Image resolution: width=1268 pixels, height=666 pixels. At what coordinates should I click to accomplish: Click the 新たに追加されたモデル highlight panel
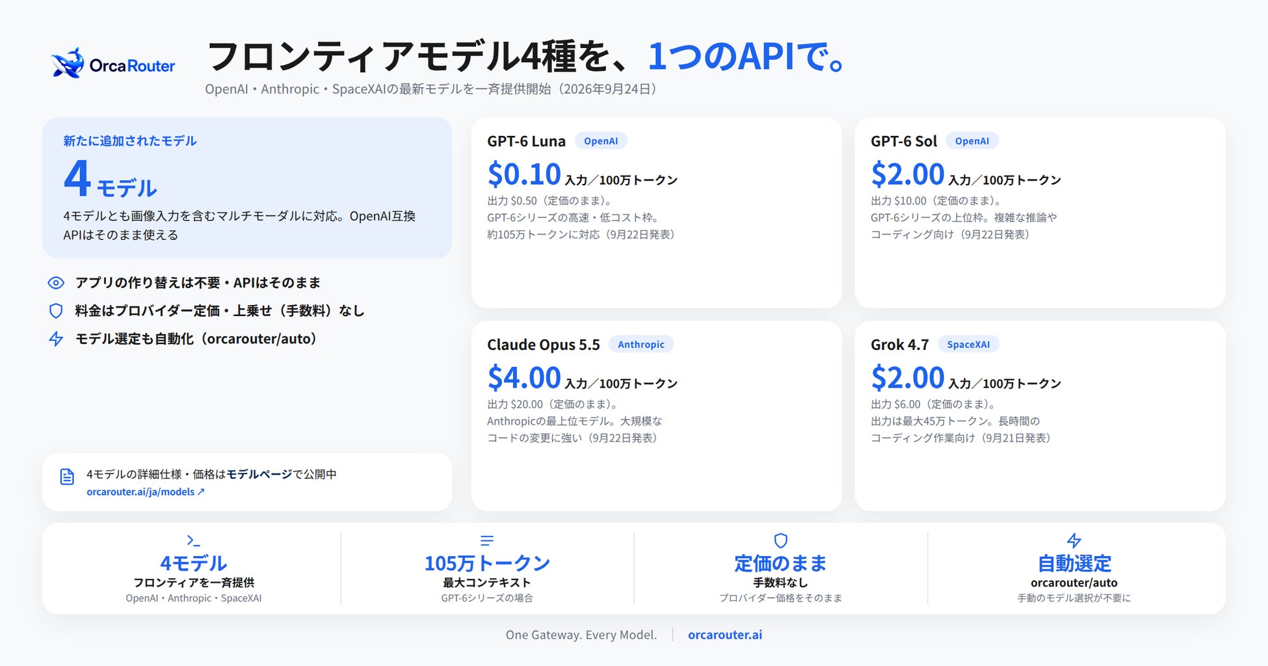pos(247,188)
